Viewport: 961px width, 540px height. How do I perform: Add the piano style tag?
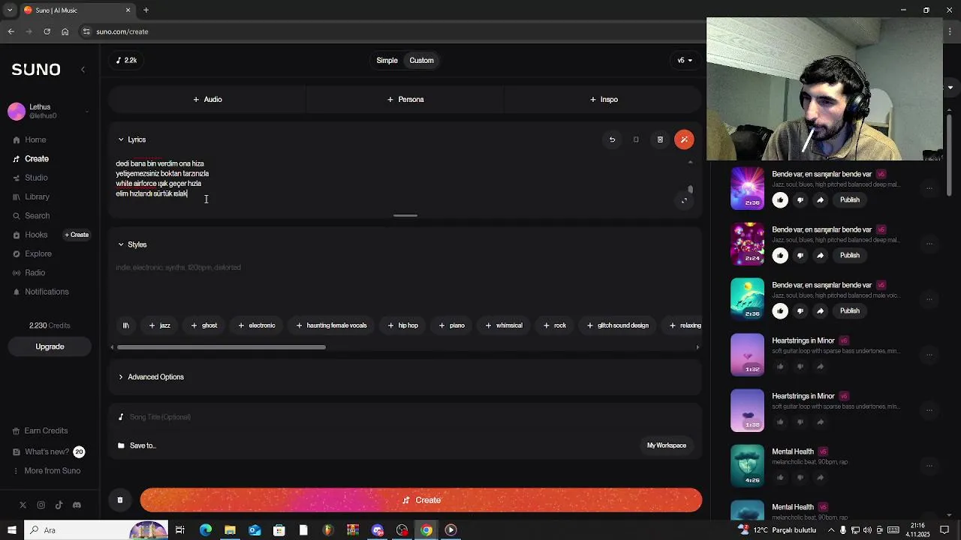coord(451,325)
